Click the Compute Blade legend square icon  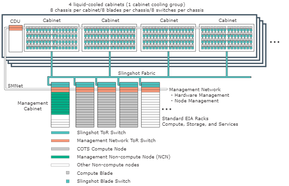(x=68, y=173)
